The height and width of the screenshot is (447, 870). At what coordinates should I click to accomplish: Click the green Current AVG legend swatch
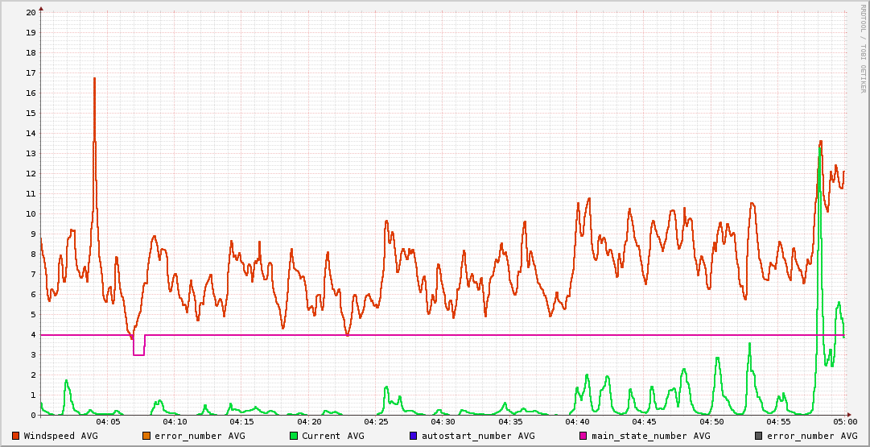point(294,436)
